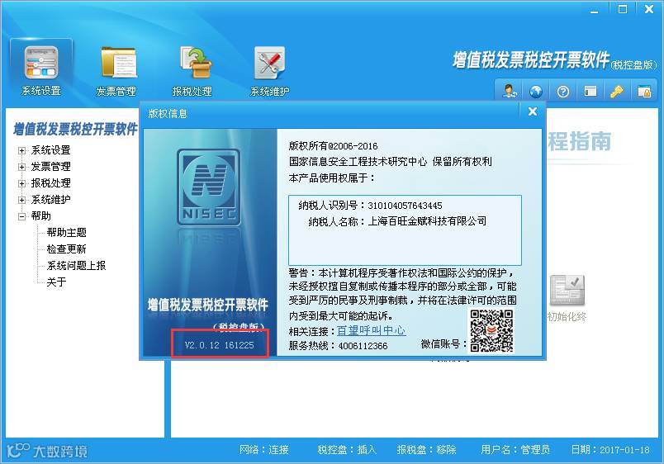The image size is (664, 464).
Task: Click the lock screen icon
Action: click(643, 91)
